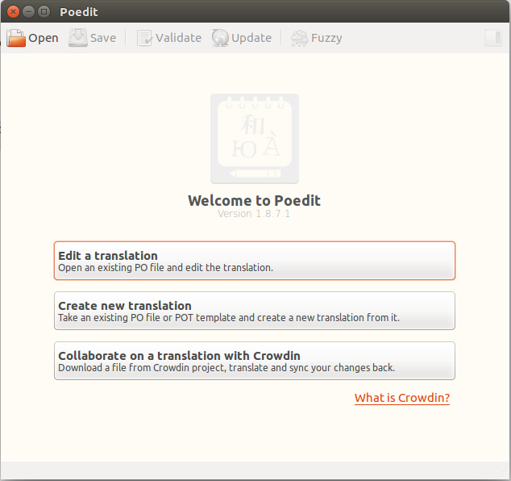Click the empty status bar at bottom
This screenshot has height=481, width=511.
pyautogui.click(x=254, y=471)
